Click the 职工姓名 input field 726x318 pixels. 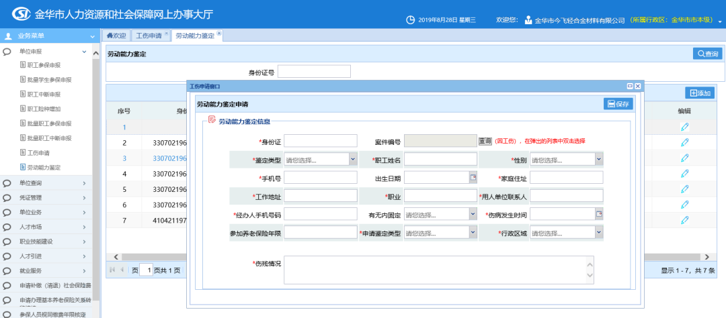(x=440, y=160)
